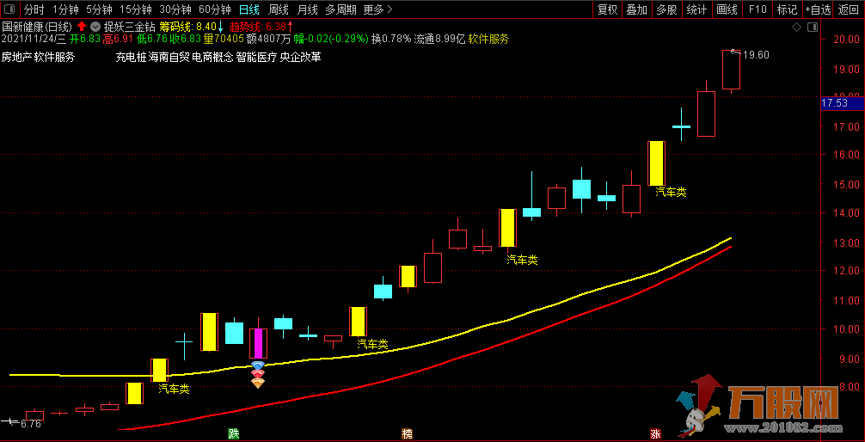Click the orange 榜 marker on the bottom axis
Viewport: 865px width, 442px height.
[407, 433]
